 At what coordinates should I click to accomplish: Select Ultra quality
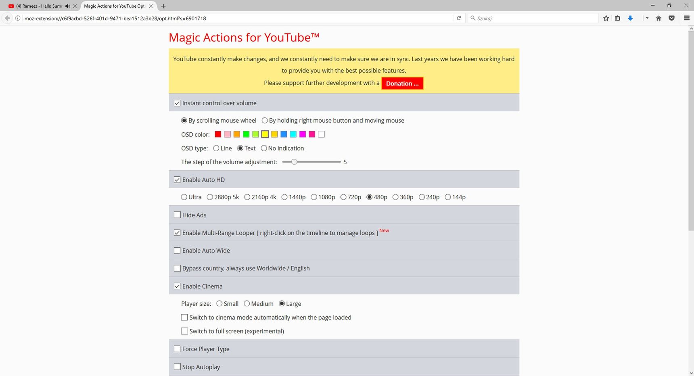[184, 197]
